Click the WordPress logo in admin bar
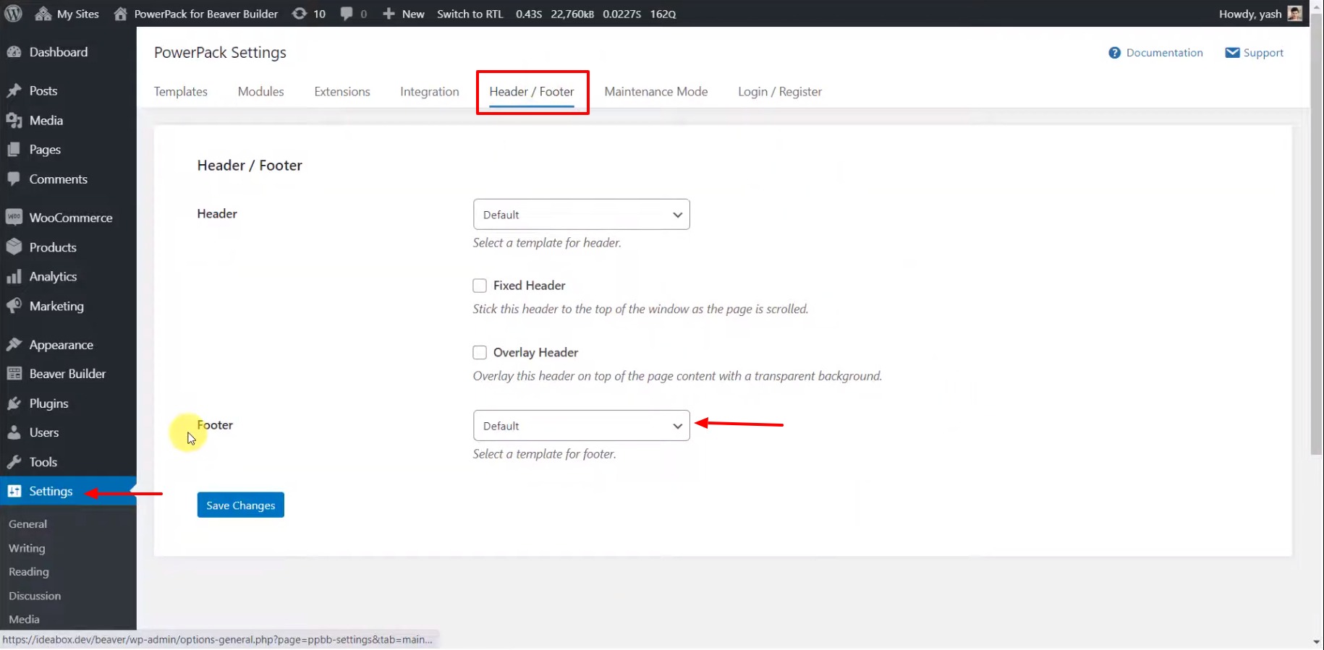The height and width of the screenshot is (650, 1324). (13, 14)
